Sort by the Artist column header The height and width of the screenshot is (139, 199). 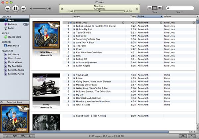click(x=150, y=16)
